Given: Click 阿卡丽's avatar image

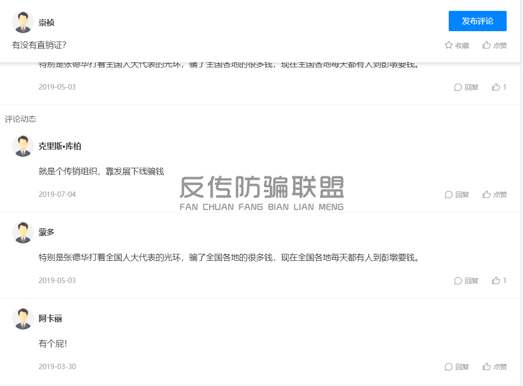Looking at the screenshot, I should click(23, 318).
